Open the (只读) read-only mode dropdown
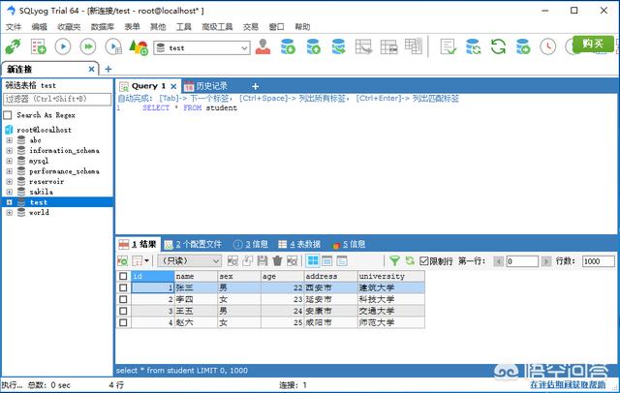Viewport: 620px width, 393px height. pos(189,261)
